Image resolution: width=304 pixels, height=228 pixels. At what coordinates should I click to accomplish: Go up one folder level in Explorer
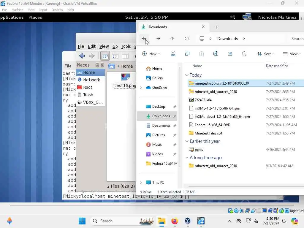pyautogui.click(x=172, y=39)
